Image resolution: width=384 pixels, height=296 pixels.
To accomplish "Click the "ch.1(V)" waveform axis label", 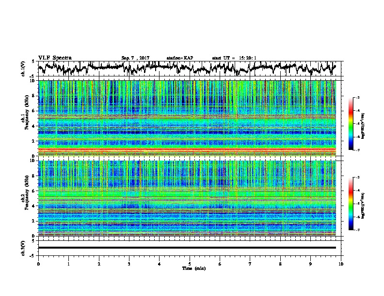I will 23,69.
